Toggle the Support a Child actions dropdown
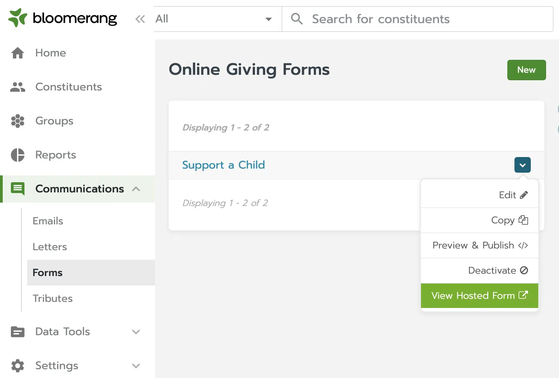The width and height of the screenshot is (559, 378). 523,165
